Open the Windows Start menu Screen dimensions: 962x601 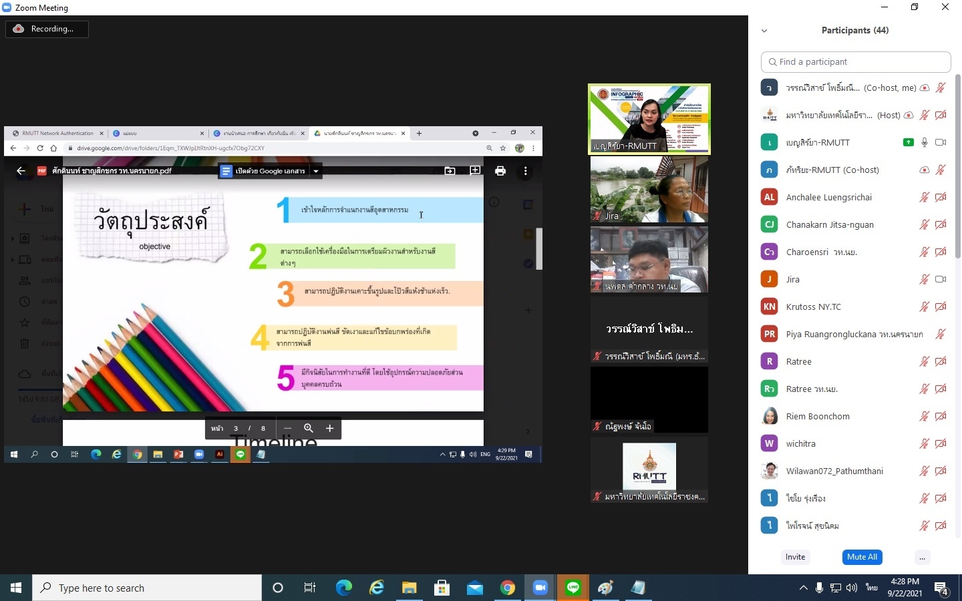(16, 588)
